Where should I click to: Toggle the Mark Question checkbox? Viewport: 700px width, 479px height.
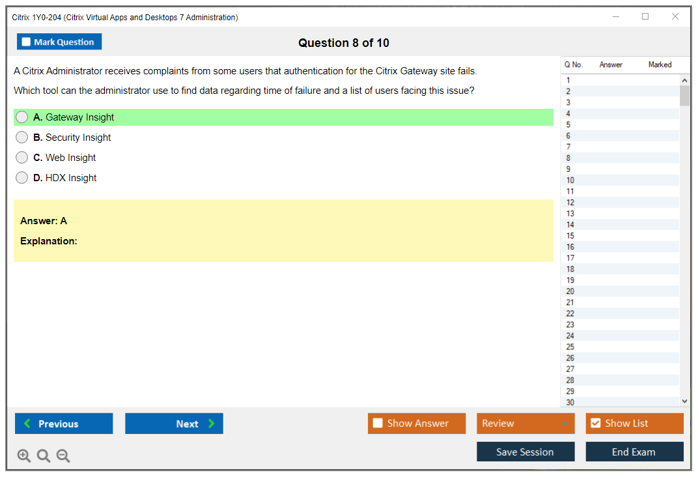click(27, 42)
